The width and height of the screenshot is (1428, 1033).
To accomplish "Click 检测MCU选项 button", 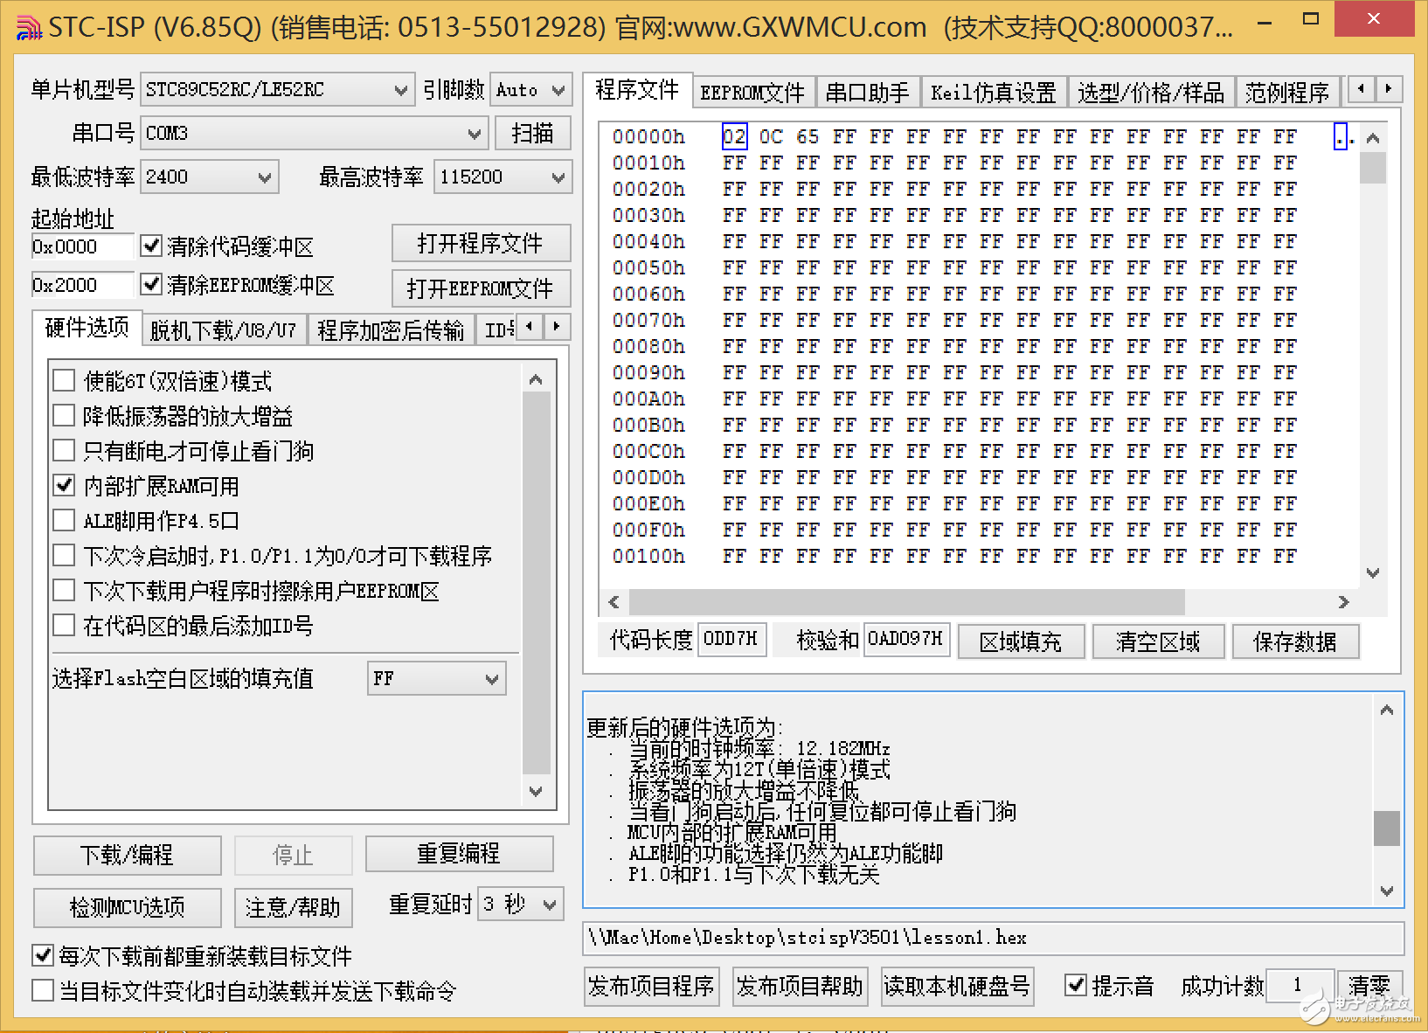I will pyautogui.click(x=127, y=907).
